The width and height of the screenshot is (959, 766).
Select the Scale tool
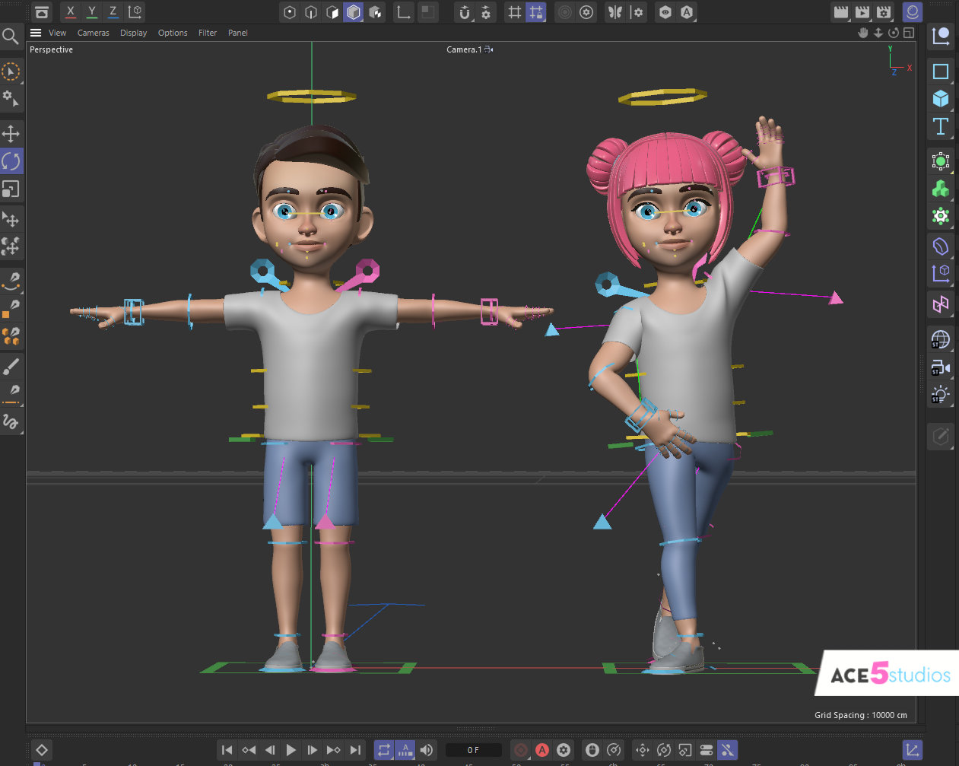point(11,189)
